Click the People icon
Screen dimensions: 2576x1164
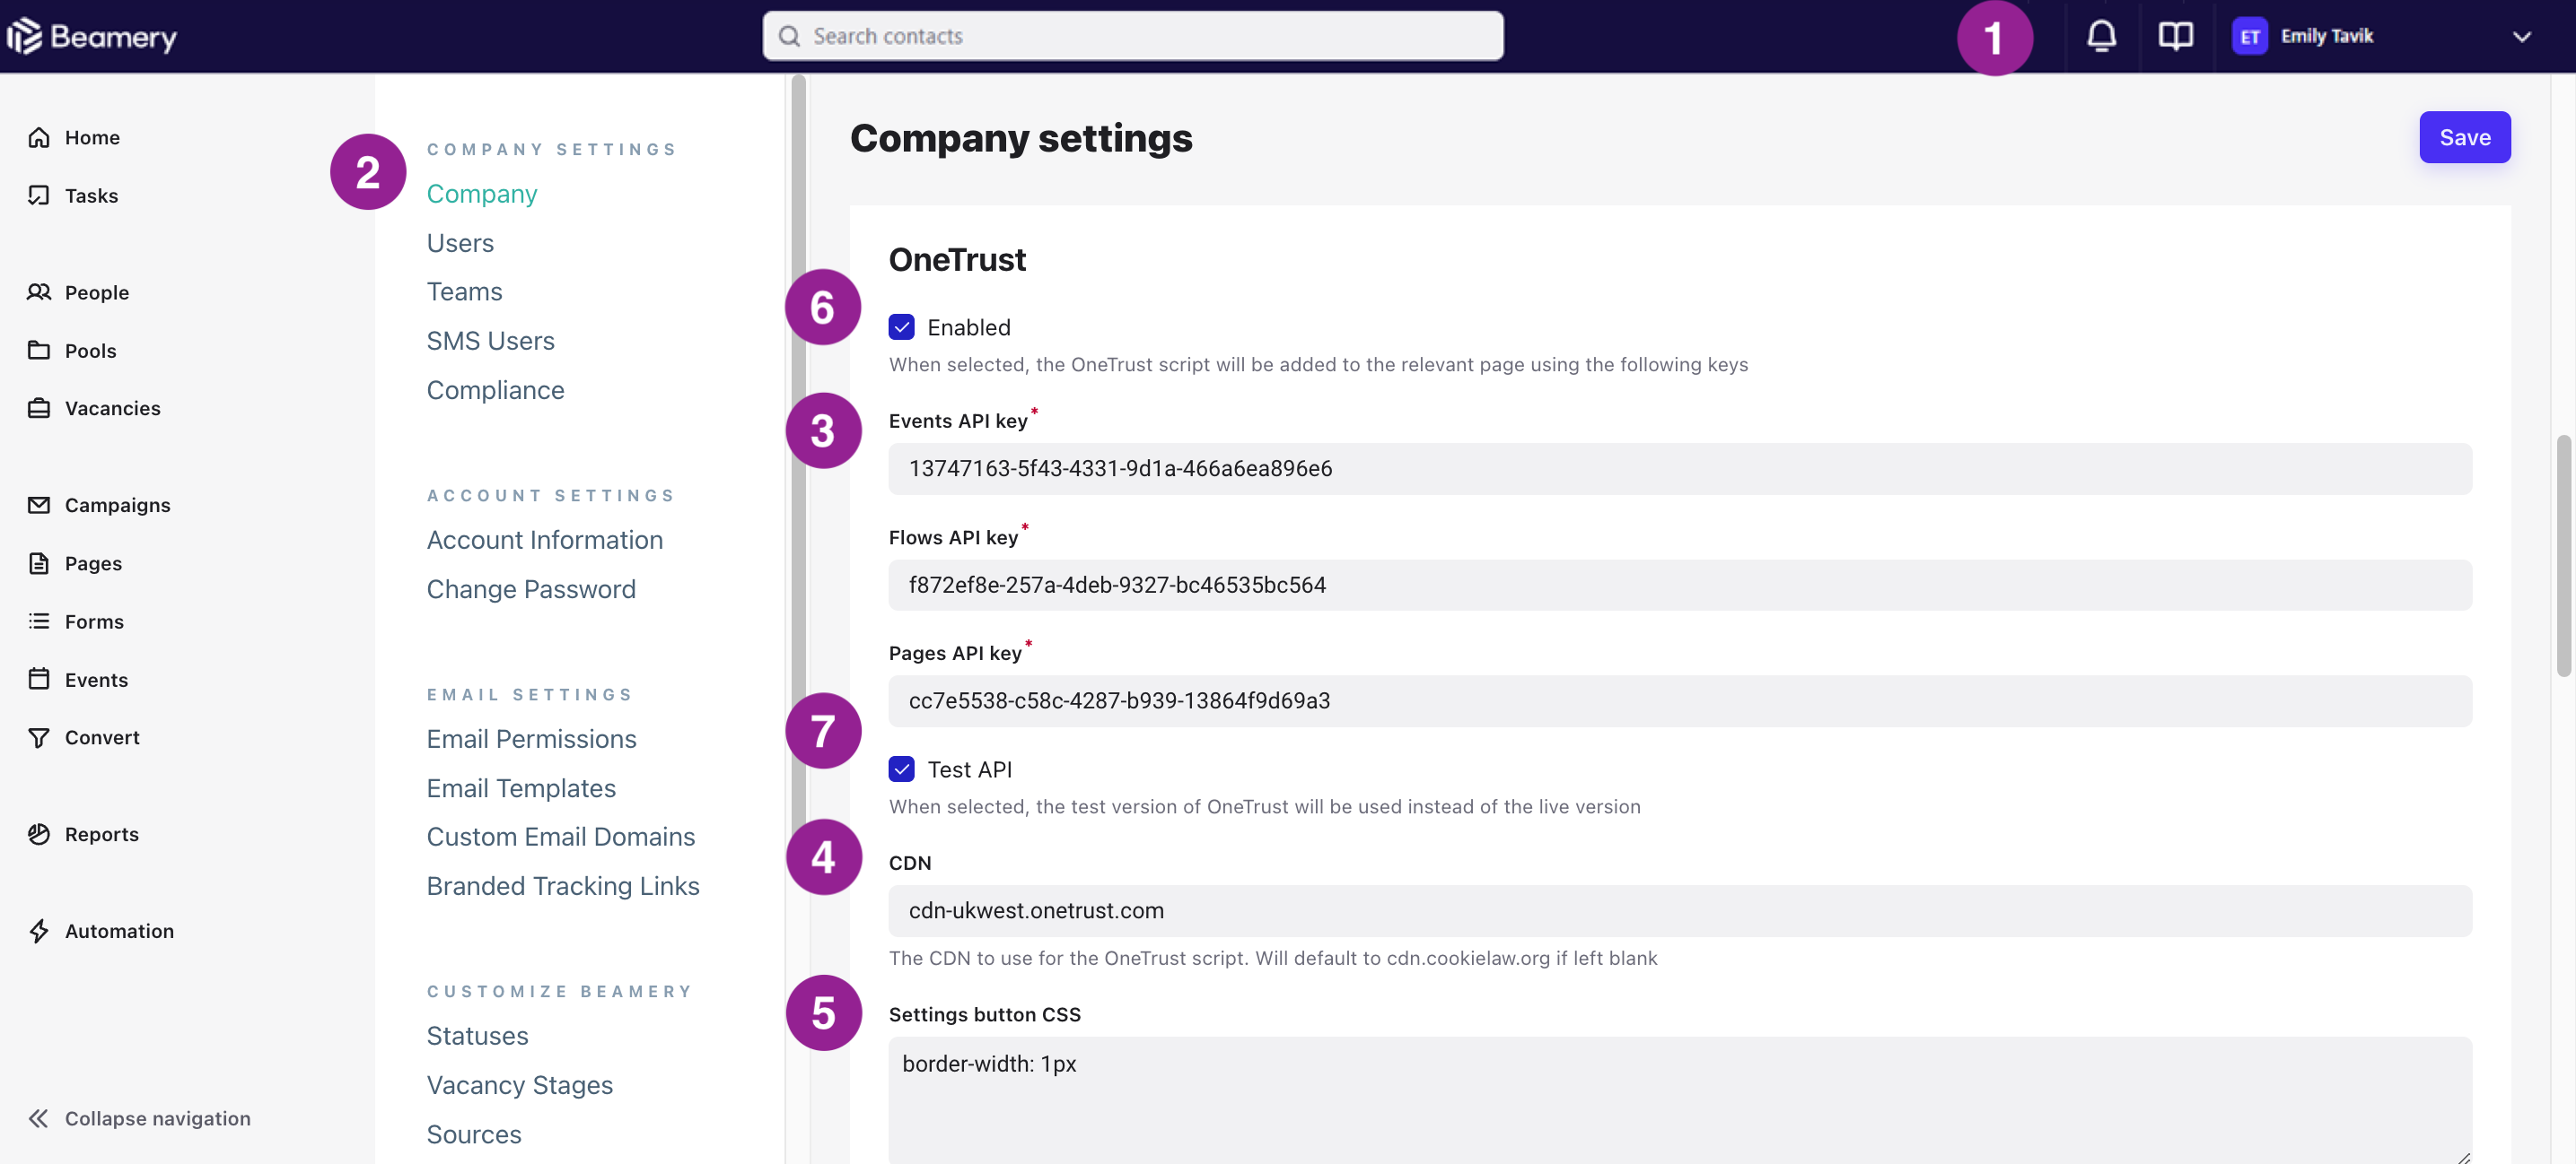click(x=39, y=291)
